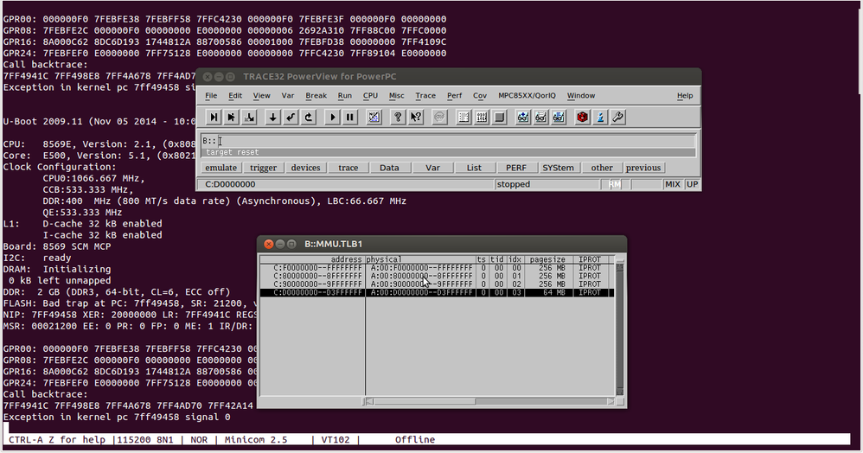This screenshot has height=453, width=863.
Task: Click the horizontal scrollbar in MMU.TLB1 window
Action: click(x=489, y=401)
